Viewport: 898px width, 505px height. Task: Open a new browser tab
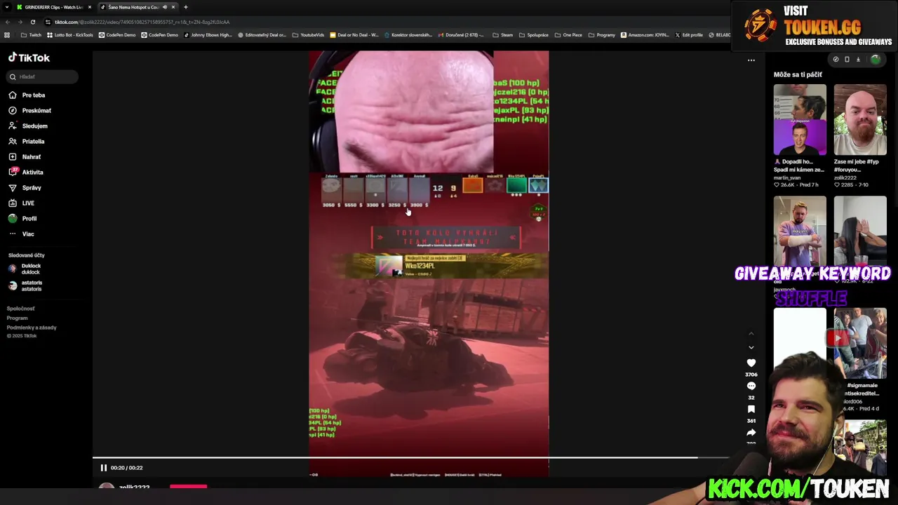pos(186,7)
